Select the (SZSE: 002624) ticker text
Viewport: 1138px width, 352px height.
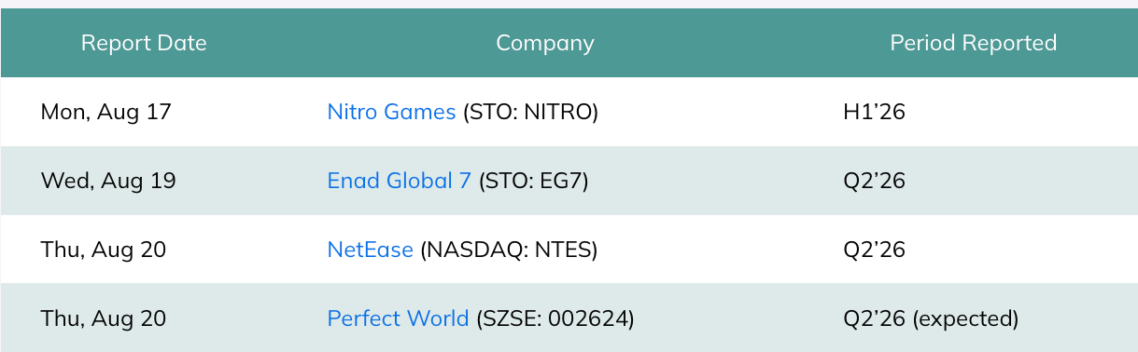tap(555, 318)
